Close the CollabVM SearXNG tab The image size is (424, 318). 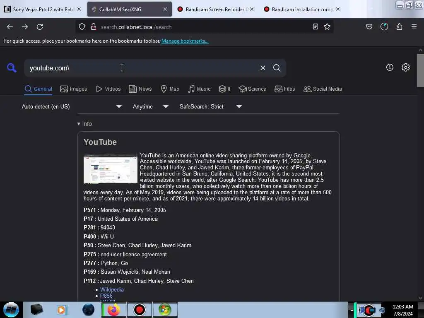coord(165,9)
